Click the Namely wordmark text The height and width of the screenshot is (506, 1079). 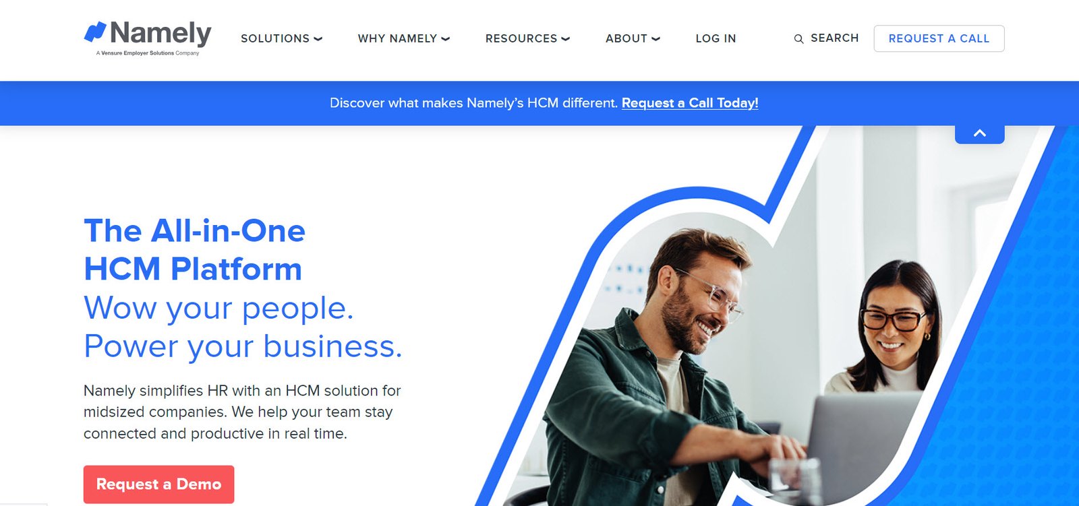pos(161,33)
